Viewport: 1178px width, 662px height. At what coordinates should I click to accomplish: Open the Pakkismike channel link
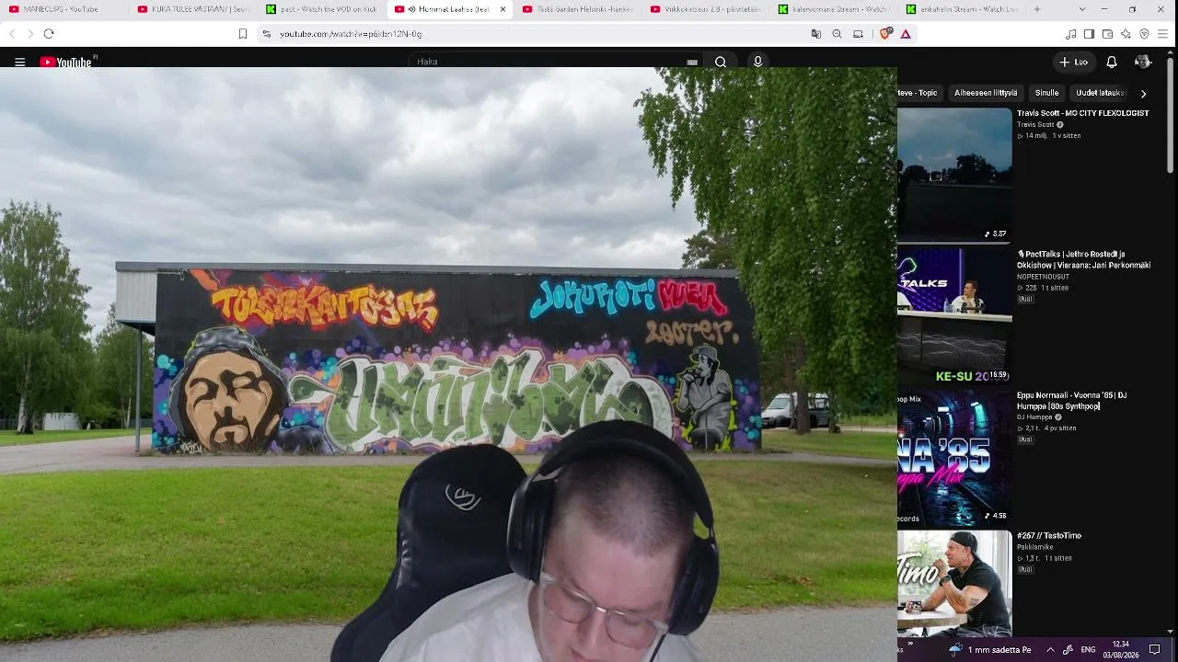coord(1034,547)
